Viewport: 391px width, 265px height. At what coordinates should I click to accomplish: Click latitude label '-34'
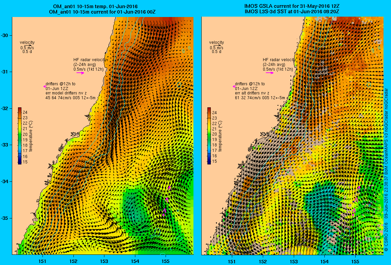click(x=5, y=181)
